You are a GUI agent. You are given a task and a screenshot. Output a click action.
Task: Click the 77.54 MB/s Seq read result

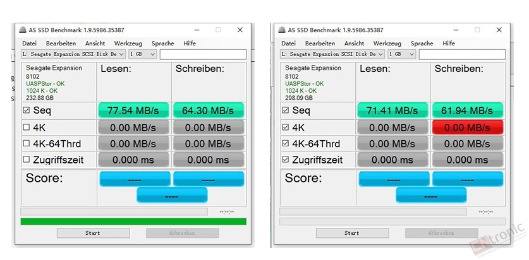pyautogui.click(x=133, y=110)
